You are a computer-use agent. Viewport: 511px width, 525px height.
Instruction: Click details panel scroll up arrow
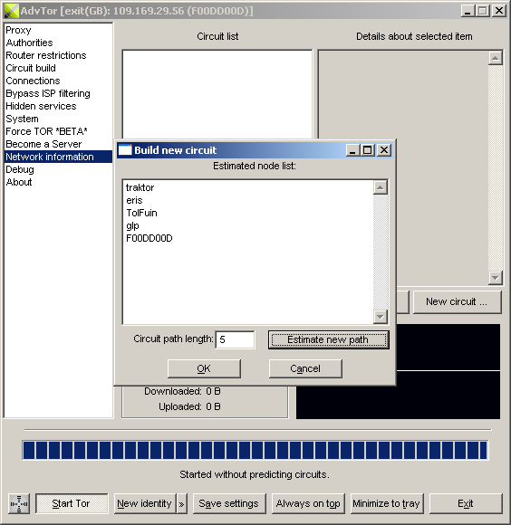[496, 58]
